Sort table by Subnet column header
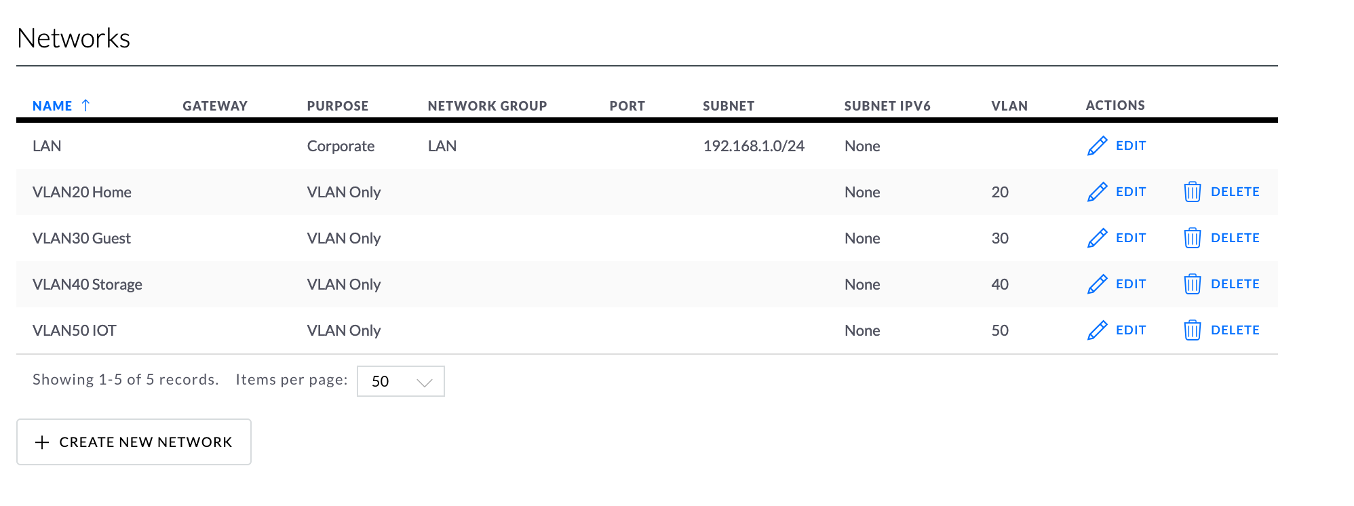The image size is (1354, 506). (729, 106)
